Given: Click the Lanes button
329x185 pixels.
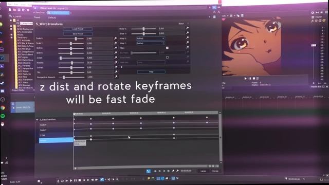Looking at the screenshot, I should click(203, 171).
